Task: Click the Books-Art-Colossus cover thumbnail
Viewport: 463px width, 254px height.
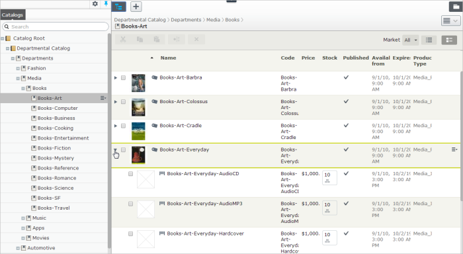Action: pyautogui.click(x=138, y=107)
